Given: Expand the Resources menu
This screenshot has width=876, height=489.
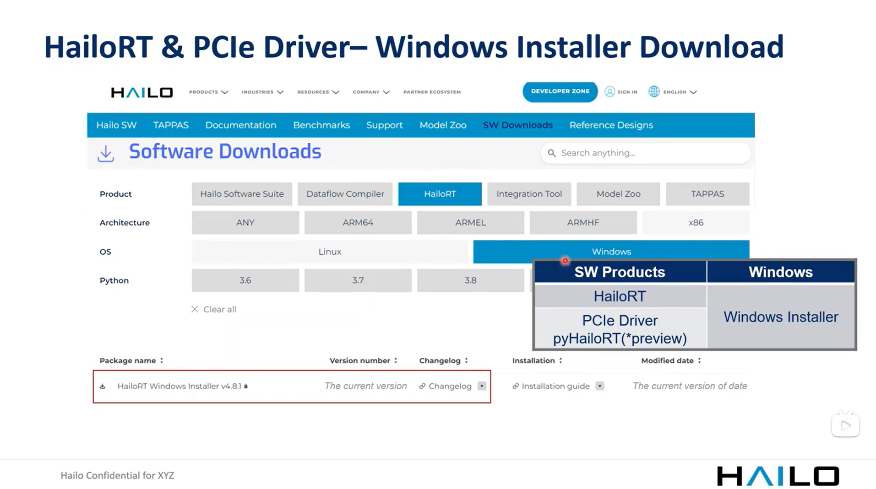Looking at the screenshot, I should pos(318,92).
